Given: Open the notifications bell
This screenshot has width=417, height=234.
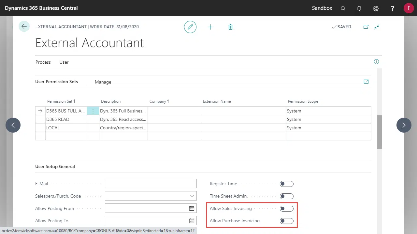Looking at the screenshot, I should coord(359,8).
